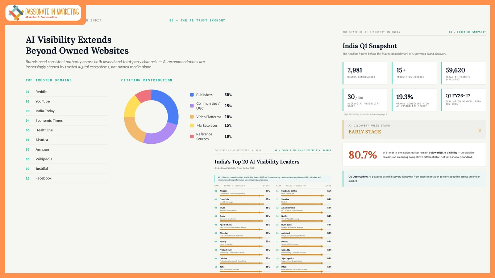Viewport: 495px width, 278px height.
Task: Click the 2,981 Brands Benchmarked card
Action: pos(365,73)
